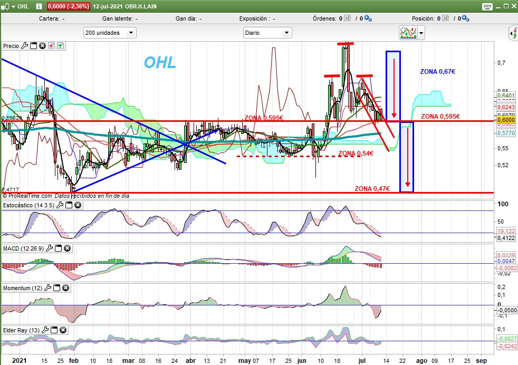This screenshot has height=365, width=518.
Task: Maximize the MACD panel
Action: click(58, 248)
